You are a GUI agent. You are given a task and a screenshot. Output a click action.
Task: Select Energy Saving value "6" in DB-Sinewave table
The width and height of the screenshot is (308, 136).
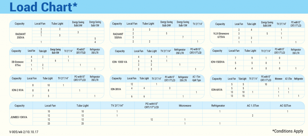(55, 61)
